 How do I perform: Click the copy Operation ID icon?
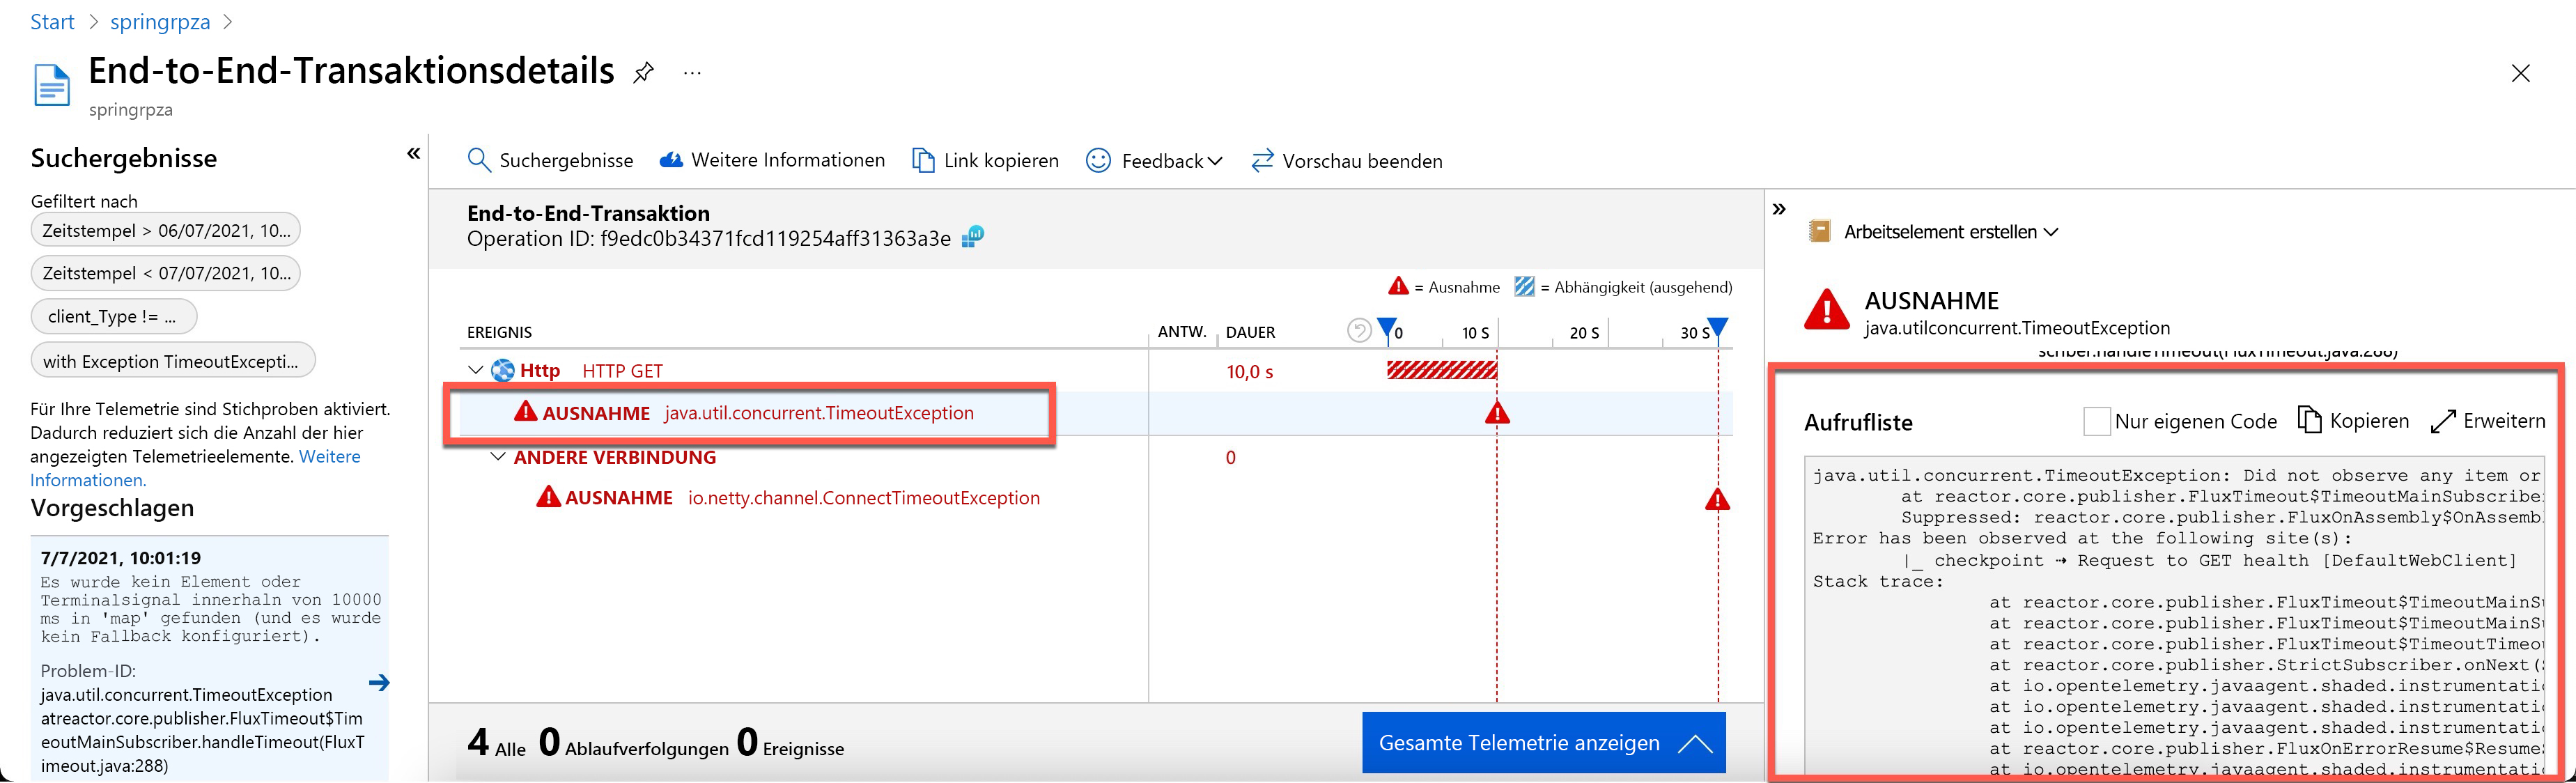[x=972, y=237]
